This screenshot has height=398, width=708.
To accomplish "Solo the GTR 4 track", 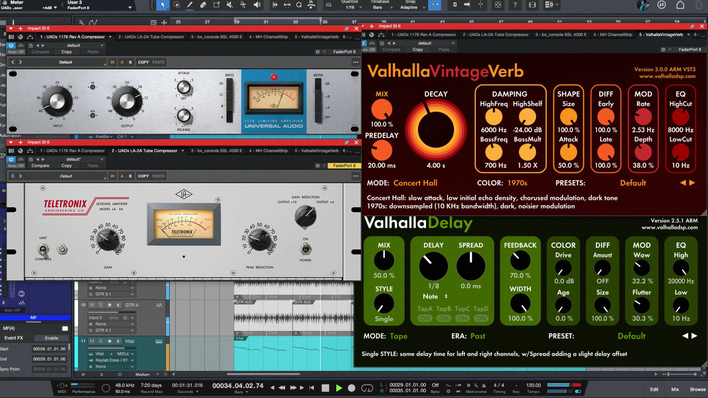I will pos(100,305).
